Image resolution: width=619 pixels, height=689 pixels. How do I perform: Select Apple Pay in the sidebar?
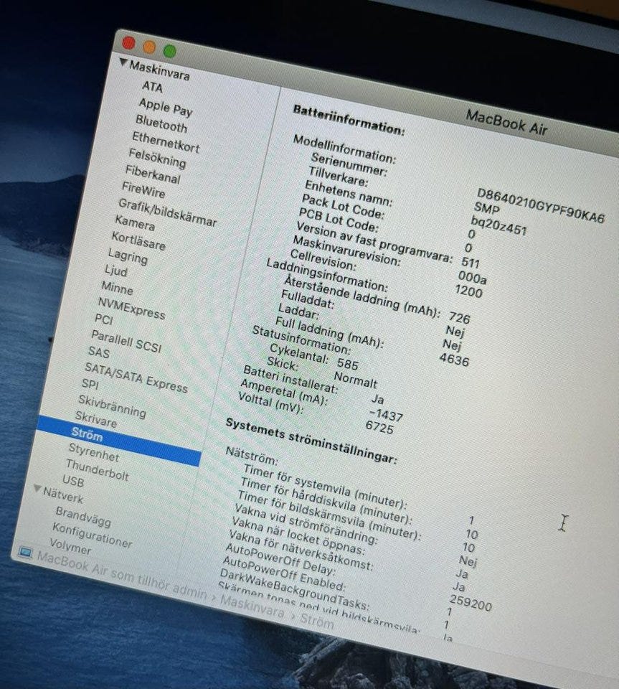[x=166, y=108]
